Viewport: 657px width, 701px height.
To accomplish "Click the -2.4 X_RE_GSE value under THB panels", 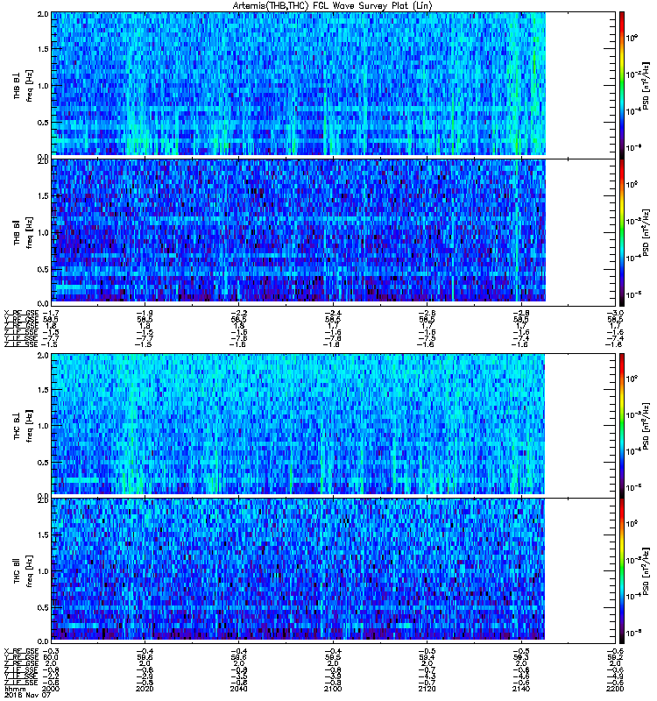I will [333, 313].
